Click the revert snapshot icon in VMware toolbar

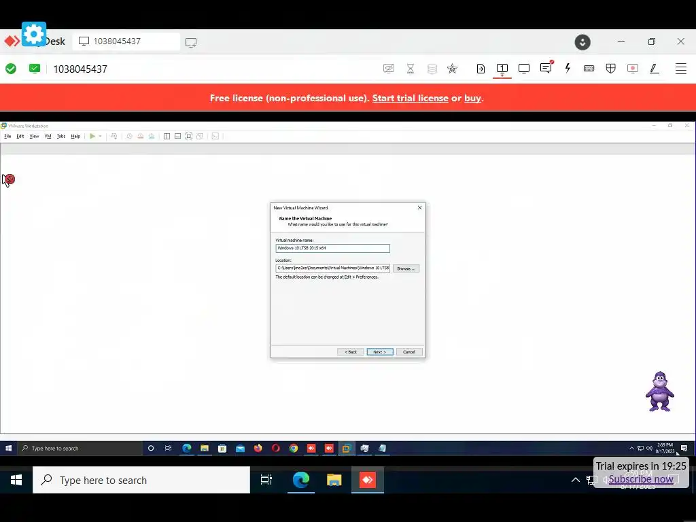[x=140, y=136]
